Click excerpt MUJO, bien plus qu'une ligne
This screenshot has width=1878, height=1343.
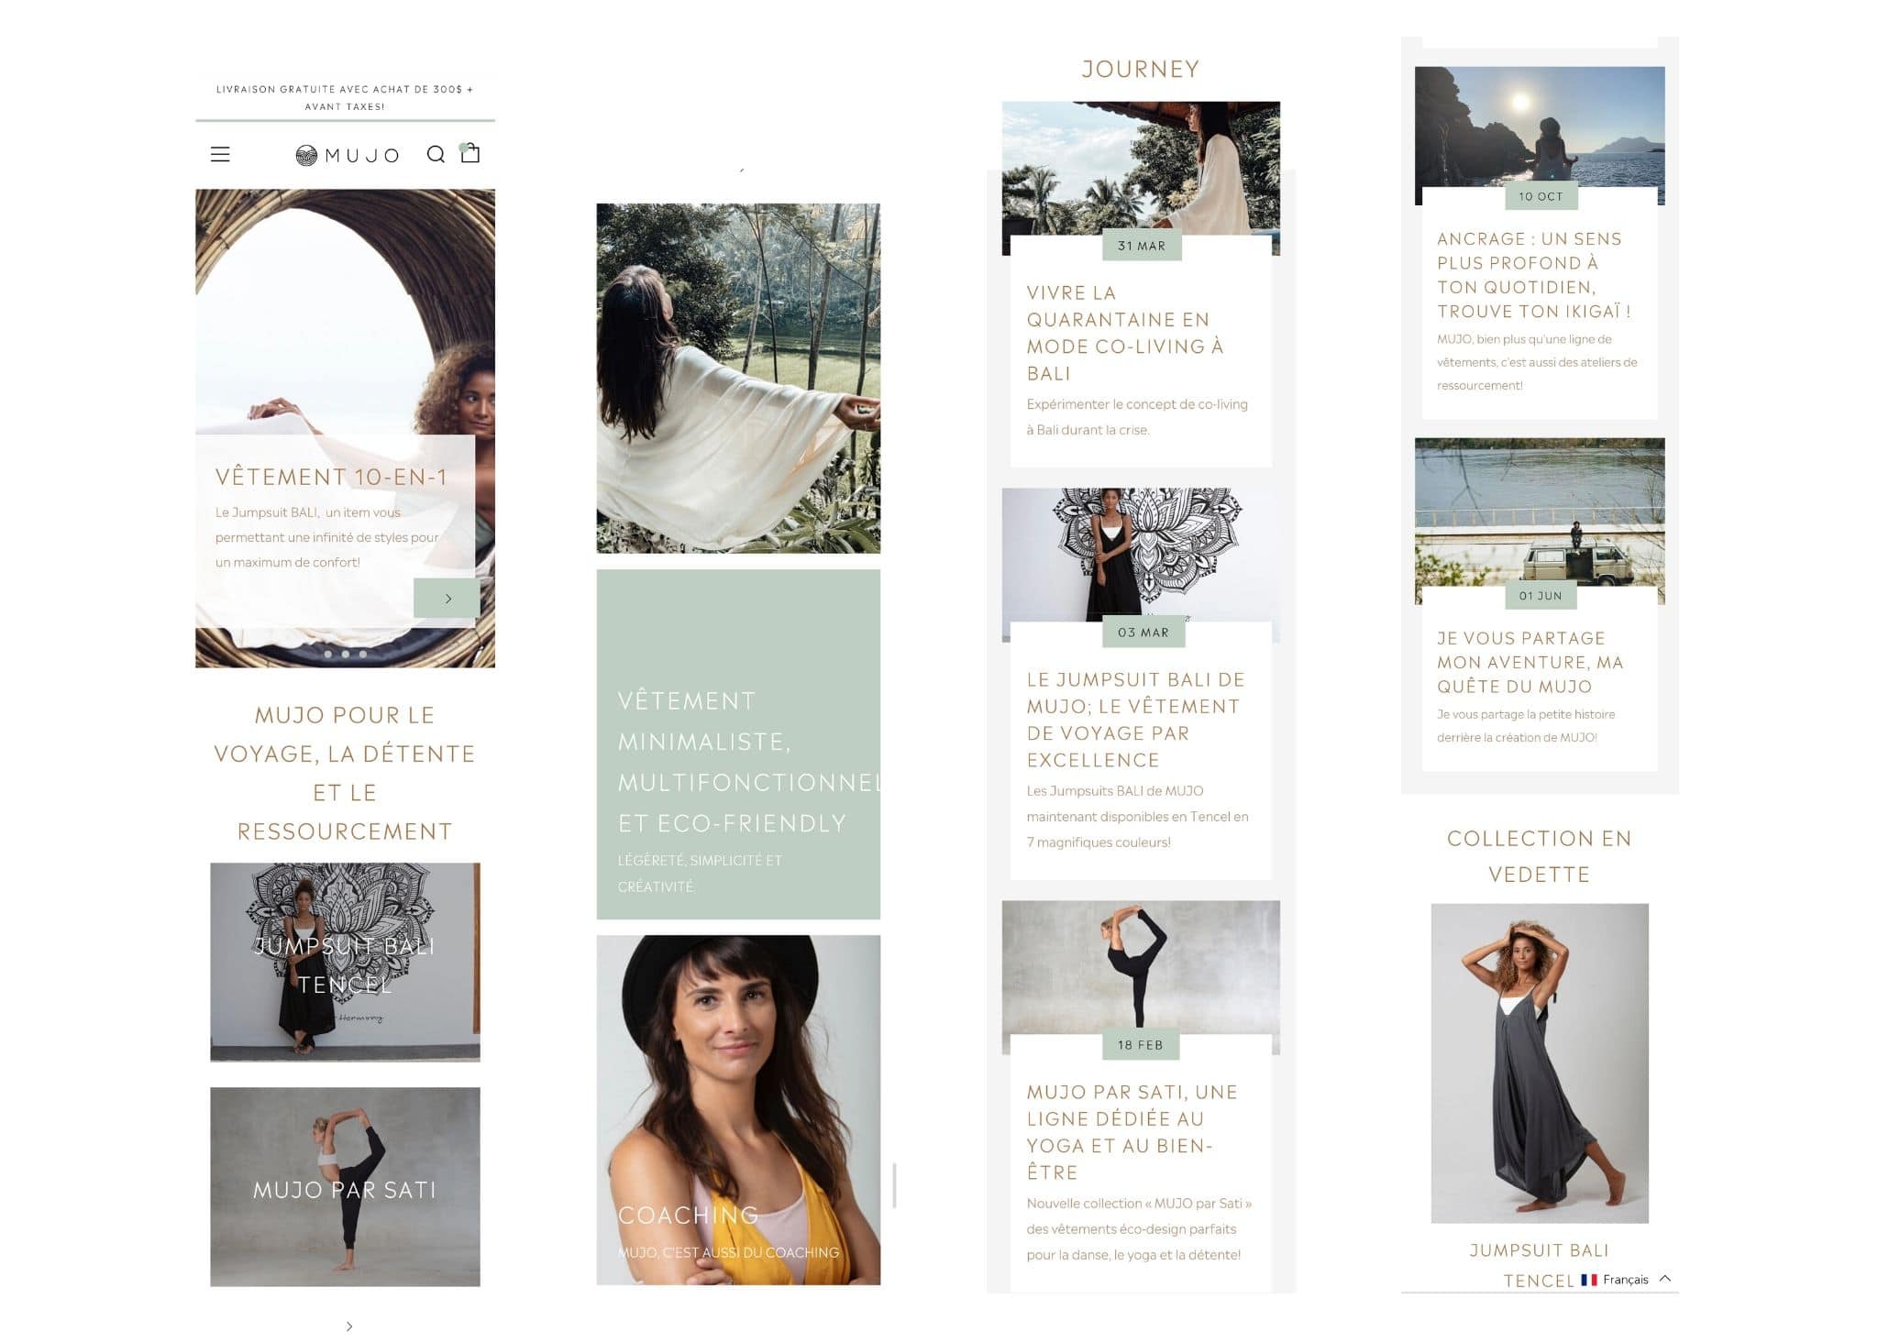click(x=1537, y=362)
